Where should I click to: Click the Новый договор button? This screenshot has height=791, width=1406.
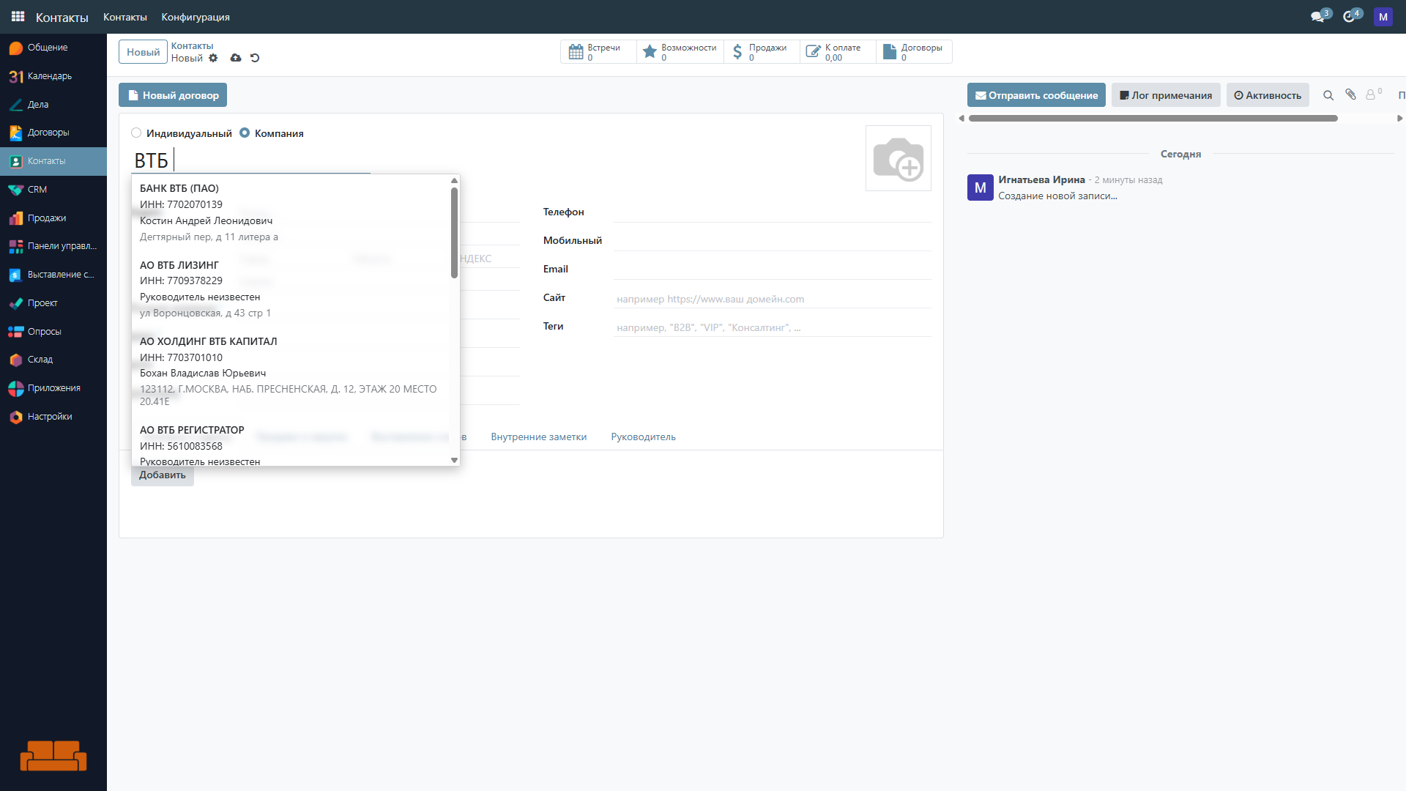point(173,95)
